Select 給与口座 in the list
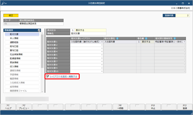The width and height of the screenshot is (193, 115). tap(22, 46)
